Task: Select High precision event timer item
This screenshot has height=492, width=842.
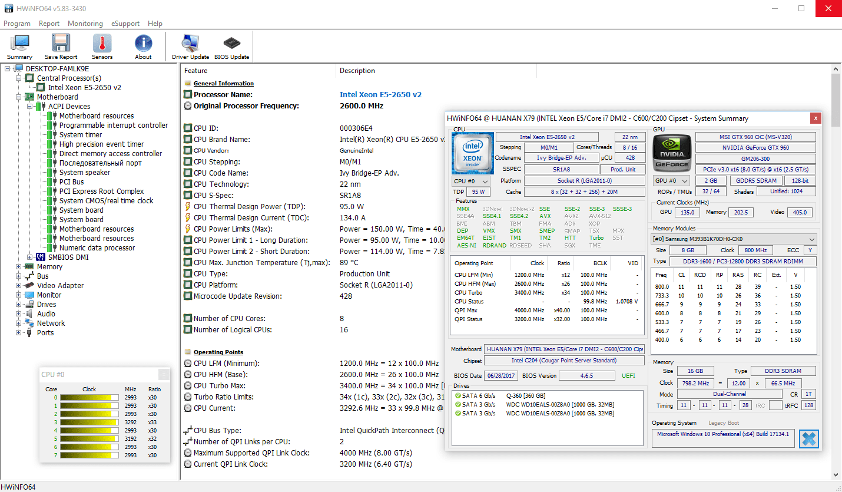Action: coord(101,144)
